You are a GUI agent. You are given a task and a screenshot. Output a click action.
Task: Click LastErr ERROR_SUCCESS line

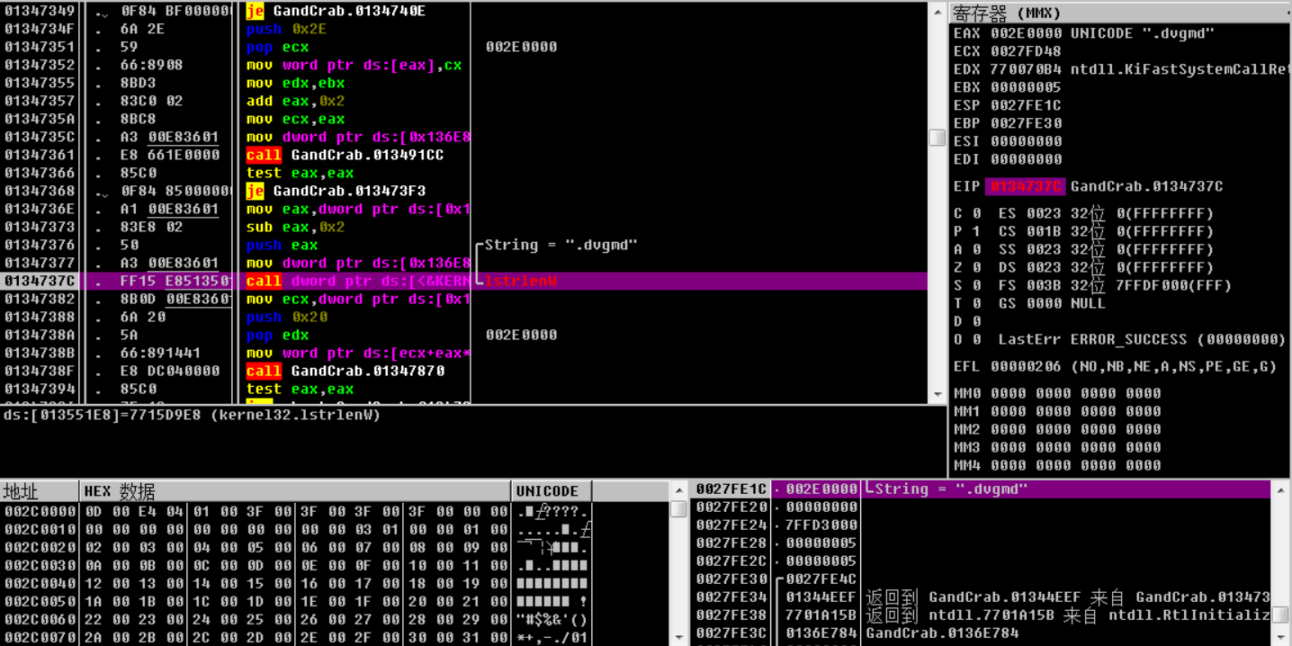click(1143, 339)
